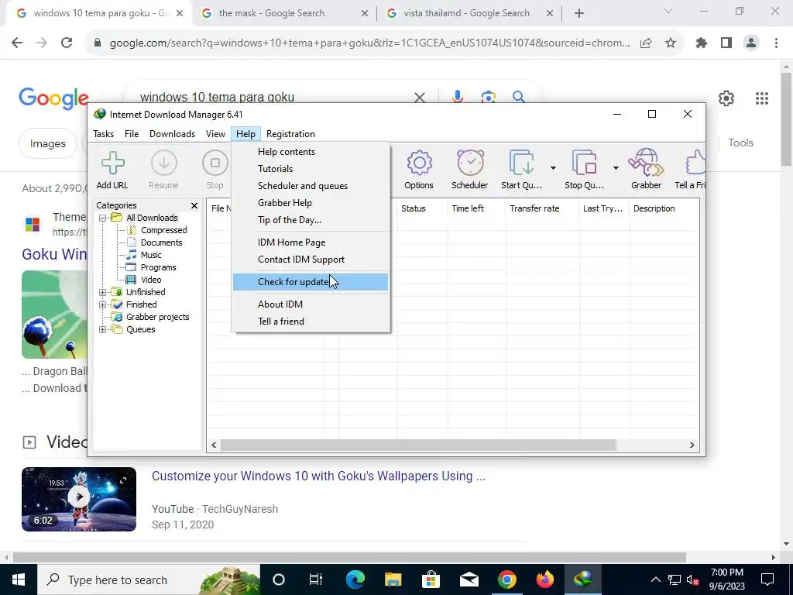Open a new Chrome tab

point(579,14)
